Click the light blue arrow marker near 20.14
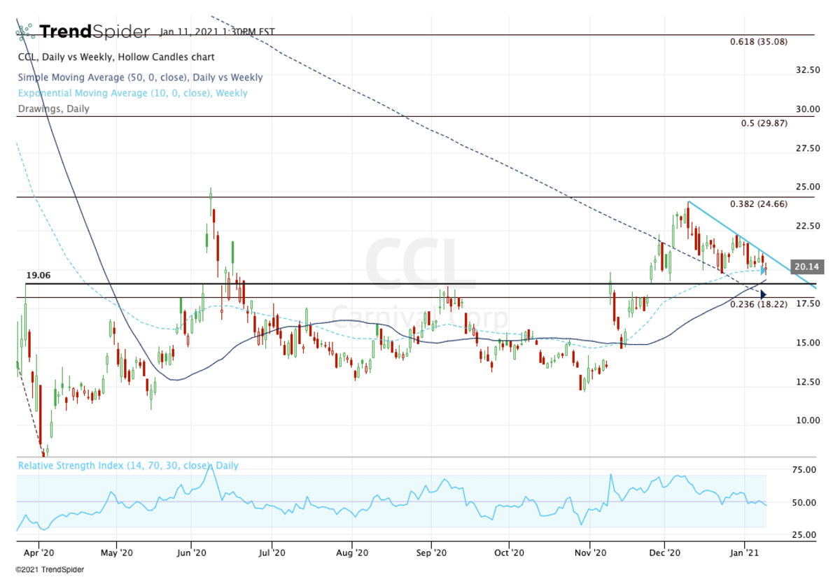Viewport: 840px width, 577px height. click(764, 270)
